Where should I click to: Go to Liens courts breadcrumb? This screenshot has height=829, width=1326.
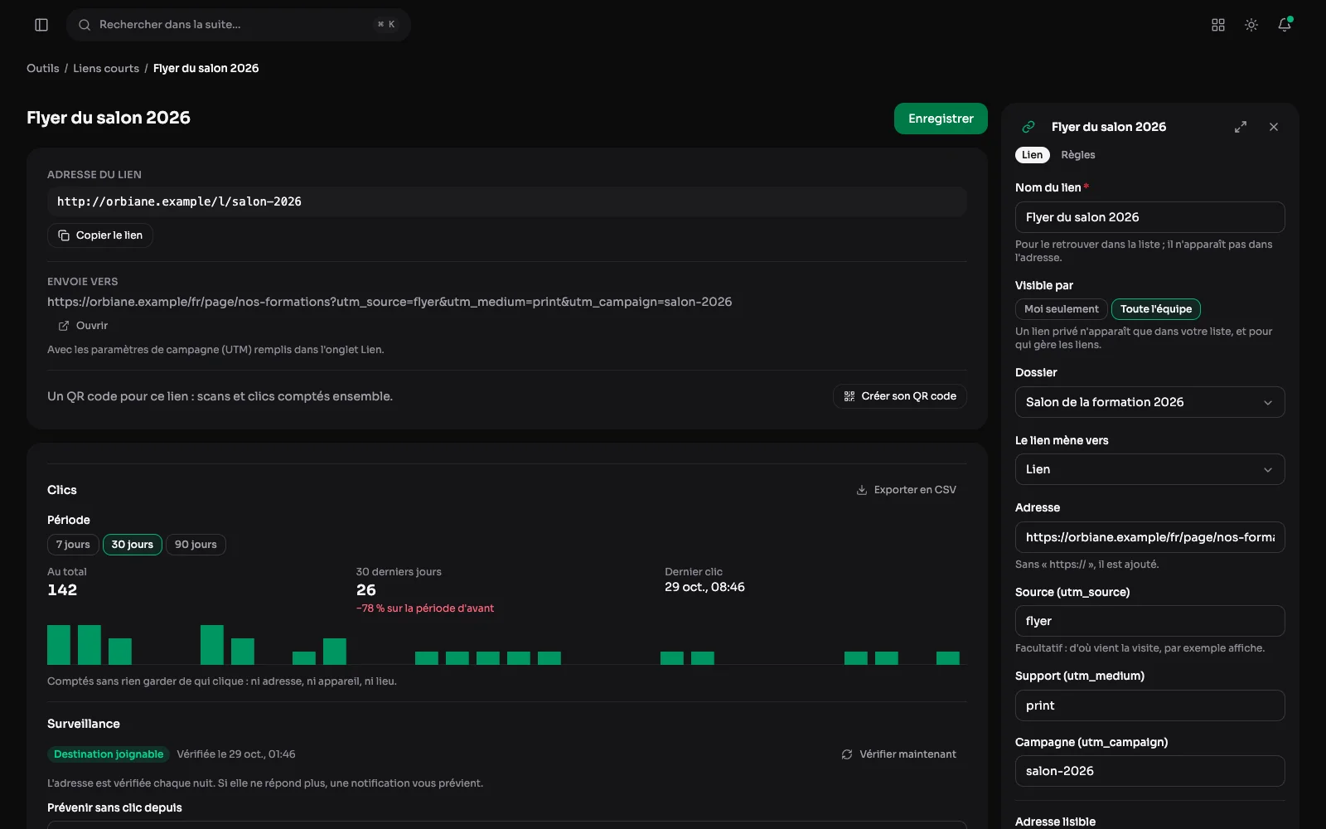click(x=106, y=68)
